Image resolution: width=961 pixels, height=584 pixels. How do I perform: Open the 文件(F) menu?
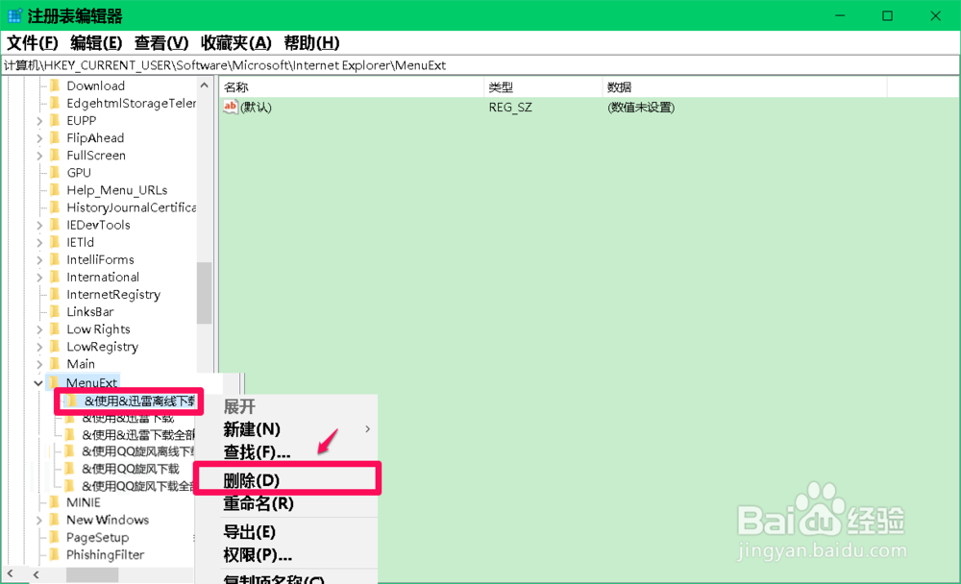tap(33, 43)
